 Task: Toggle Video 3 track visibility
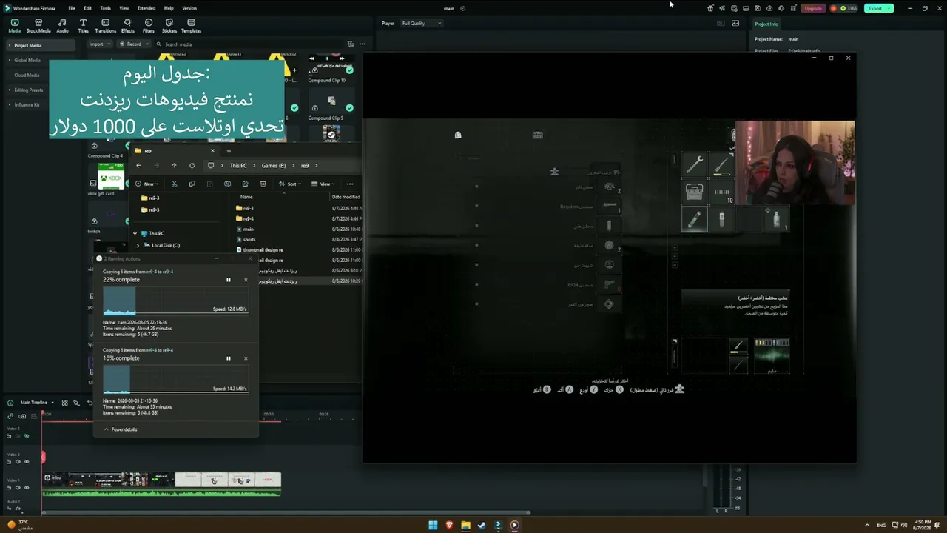[x=27, y=436]
